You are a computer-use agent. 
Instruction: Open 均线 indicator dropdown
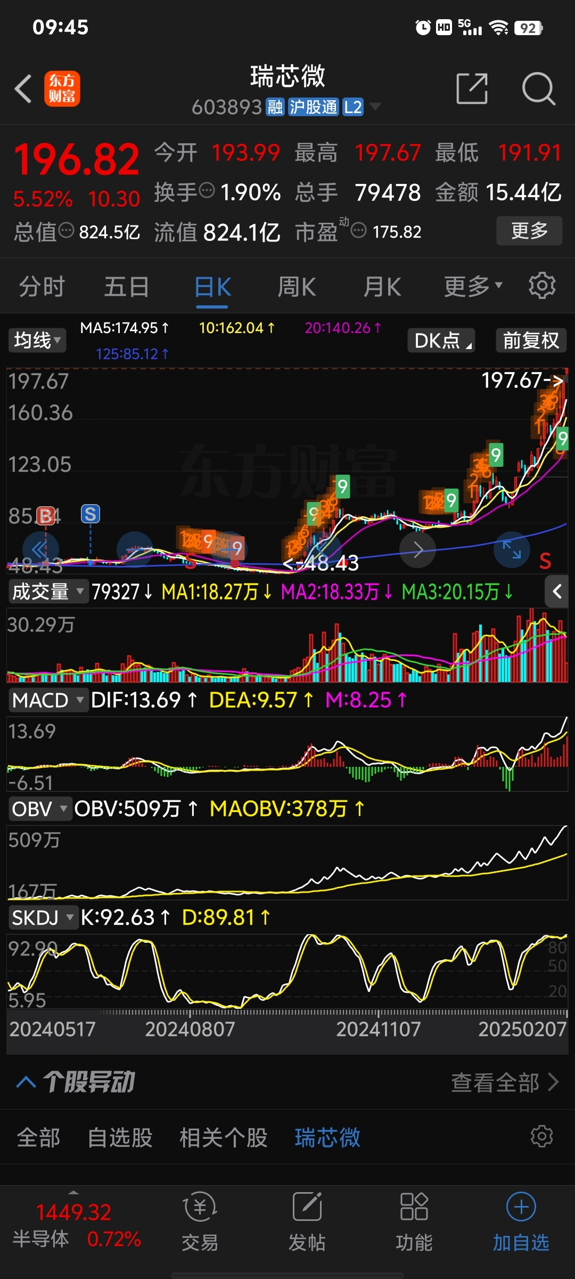[x=37, y=340]
